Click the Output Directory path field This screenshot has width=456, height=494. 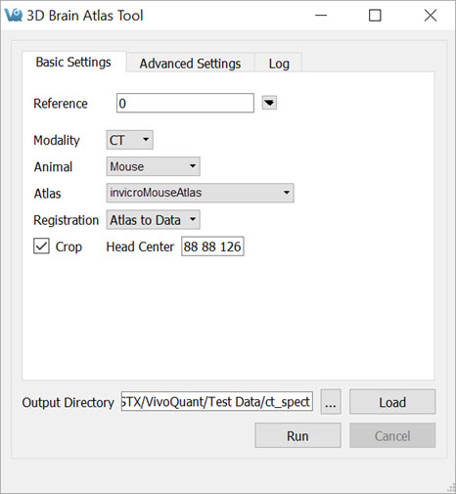point(217,402)
